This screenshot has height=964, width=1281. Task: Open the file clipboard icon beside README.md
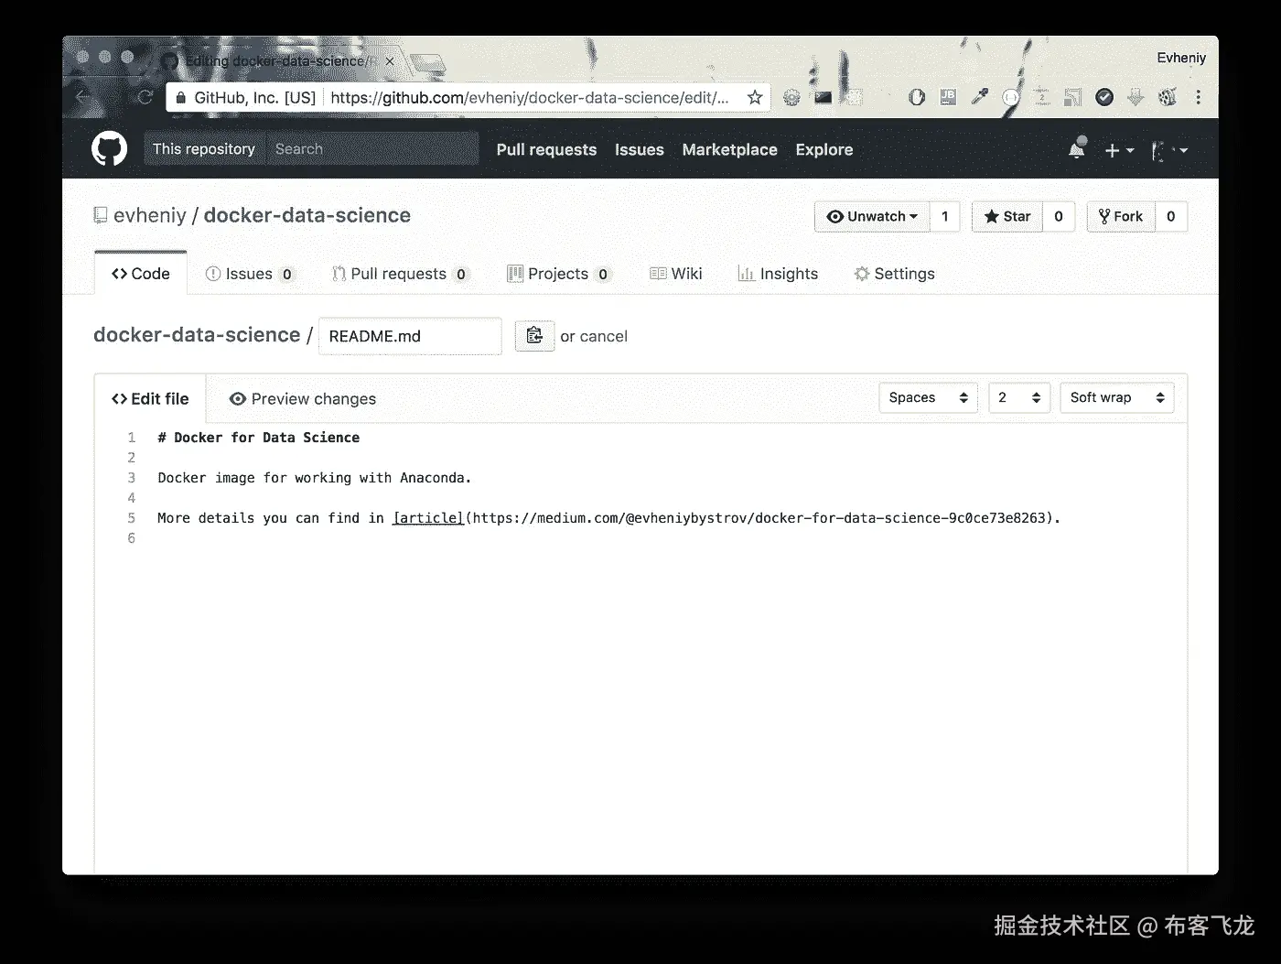tap(534, 336)
